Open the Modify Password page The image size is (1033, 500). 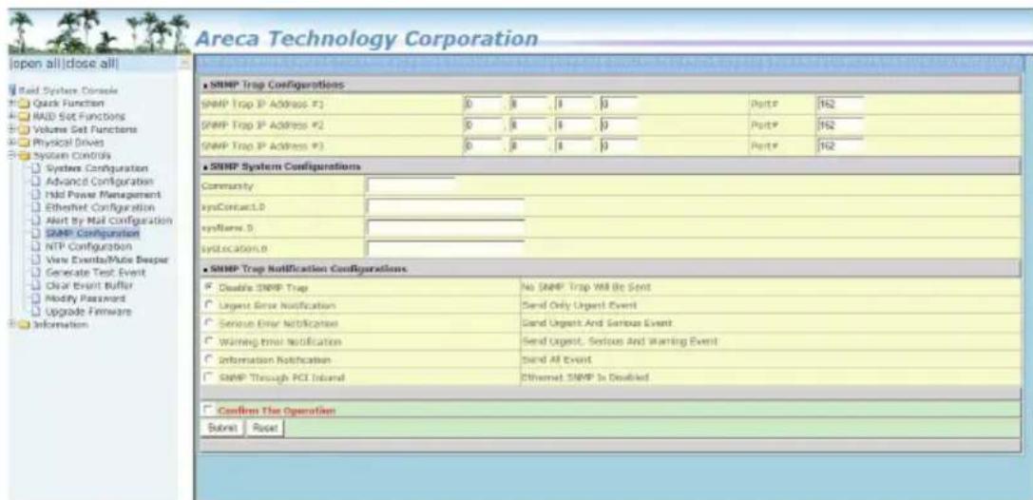coord(85,298)
